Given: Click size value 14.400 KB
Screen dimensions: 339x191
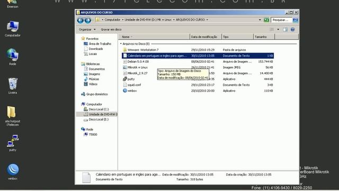Looking at the screenshot, I should pyautogui.click(x=266, y=73).
